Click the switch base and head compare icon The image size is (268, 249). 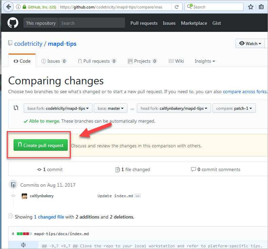16,108
